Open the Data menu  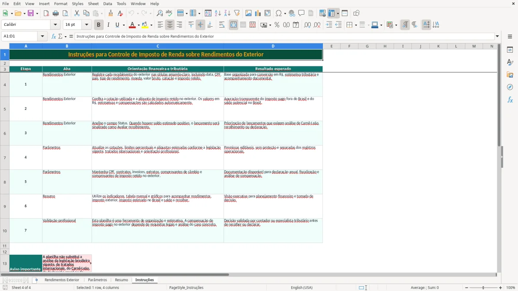point(107,3)
